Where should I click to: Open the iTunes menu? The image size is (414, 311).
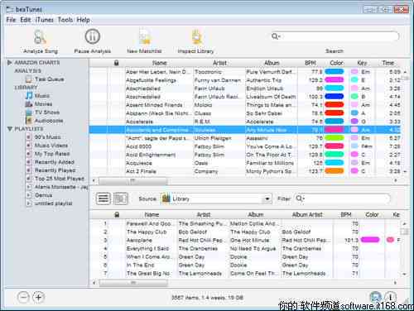[45, 20]
